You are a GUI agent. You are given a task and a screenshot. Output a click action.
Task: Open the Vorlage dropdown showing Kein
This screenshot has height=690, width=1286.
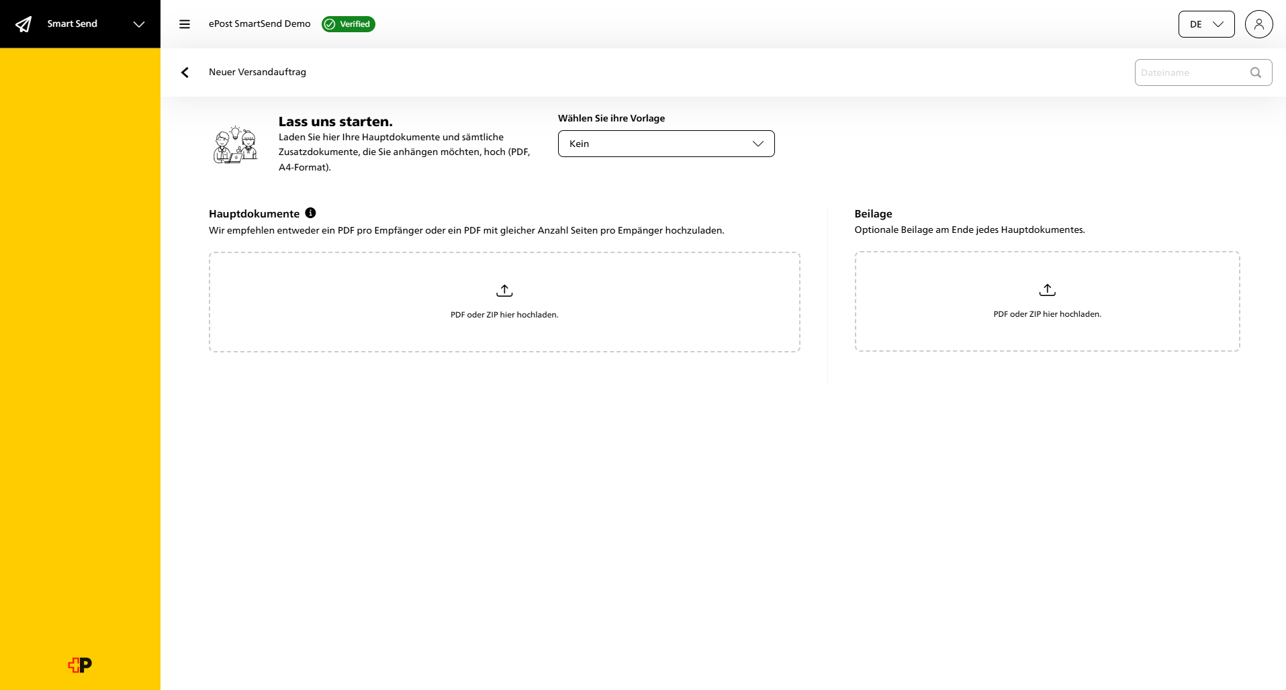coord(665,144)
